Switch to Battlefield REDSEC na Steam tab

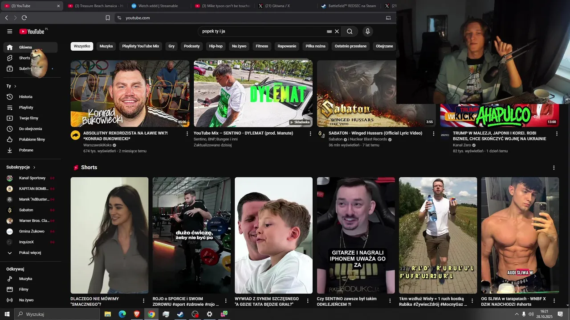coord(349,6)
